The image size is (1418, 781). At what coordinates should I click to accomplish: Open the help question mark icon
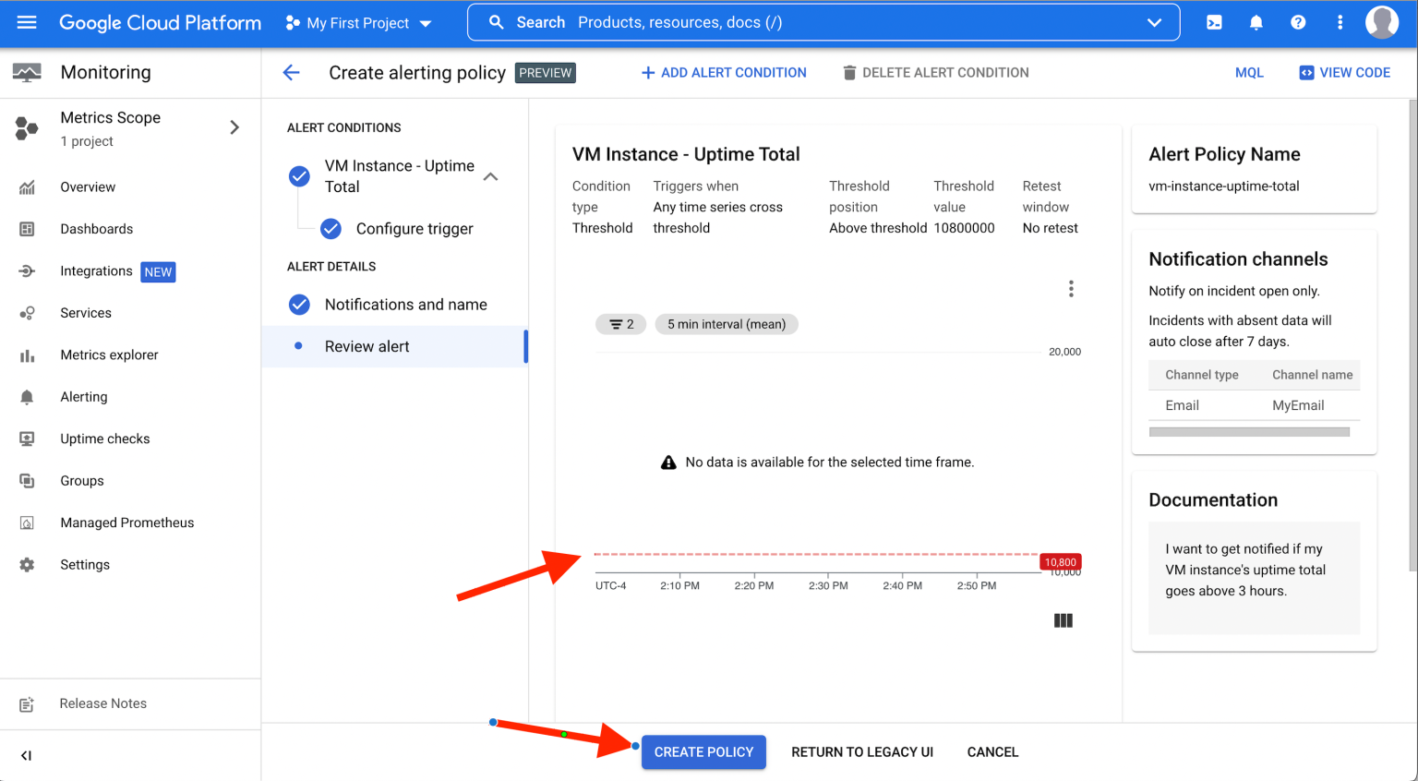[x=1298, y=22]
